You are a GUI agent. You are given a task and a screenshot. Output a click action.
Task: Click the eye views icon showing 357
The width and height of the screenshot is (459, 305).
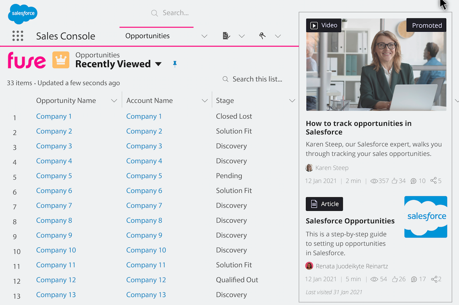pos(374,181)
